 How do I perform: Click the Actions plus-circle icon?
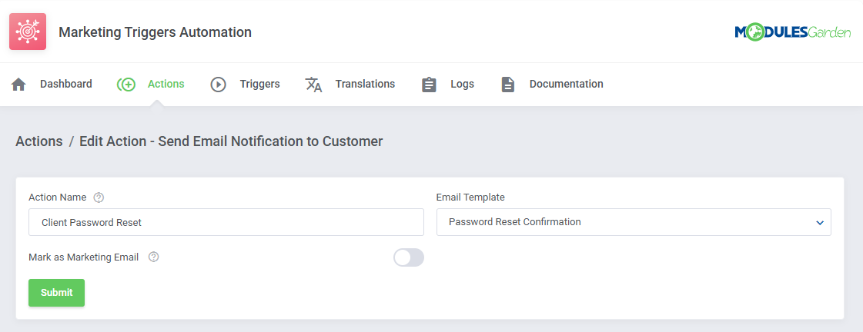pyautogui.click(x=126, y=85)
